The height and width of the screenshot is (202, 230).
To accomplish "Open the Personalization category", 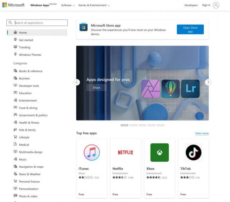I will pos(29,189).
